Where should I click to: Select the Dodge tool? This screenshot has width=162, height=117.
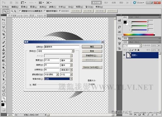pos(4,68)
